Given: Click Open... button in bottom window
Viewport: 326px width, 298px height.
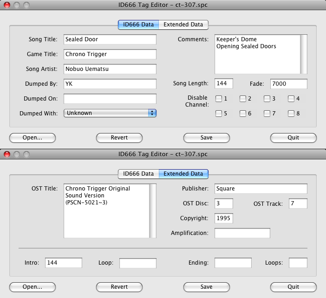Looking at the screenshot, I should click(33, 287).
